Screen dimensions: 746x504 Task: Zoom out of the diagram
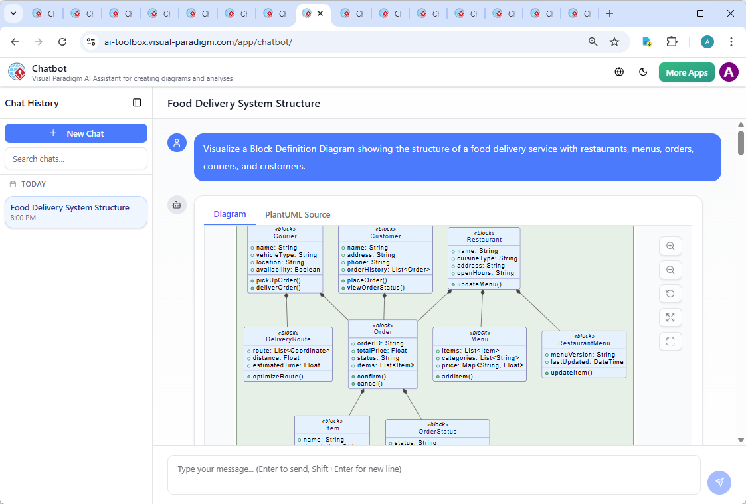670,270
